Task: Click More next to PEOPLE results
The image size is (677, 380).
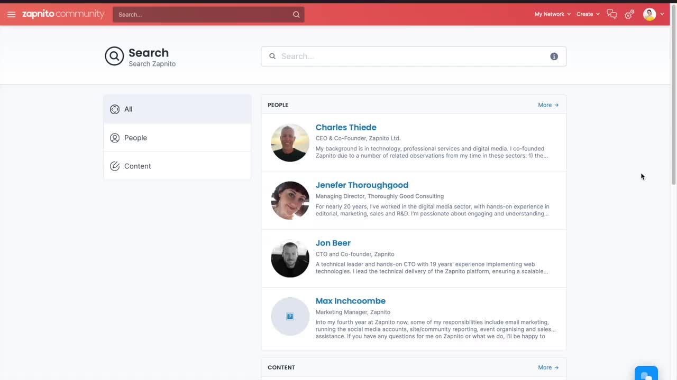Action: (548, 104)
